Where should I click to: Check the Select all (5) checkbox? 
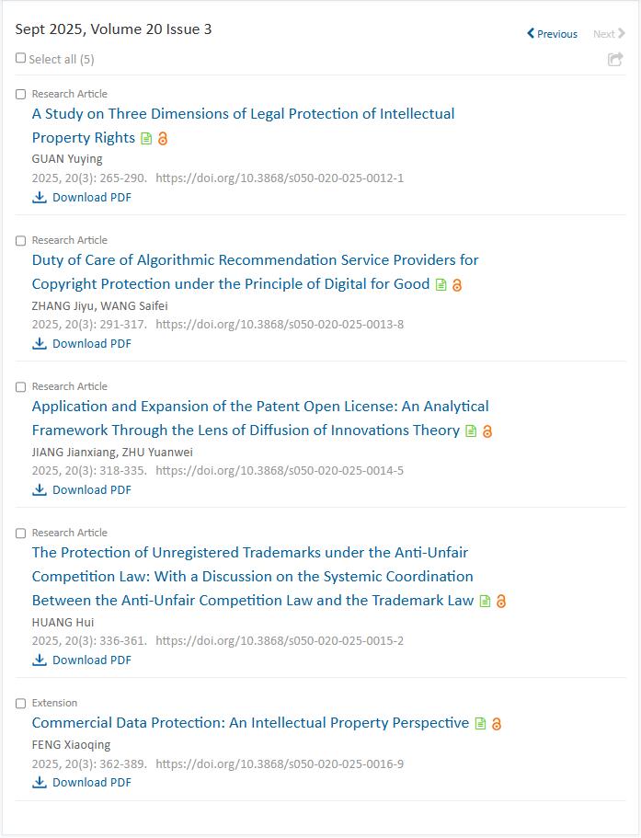[x=21, y=58]
